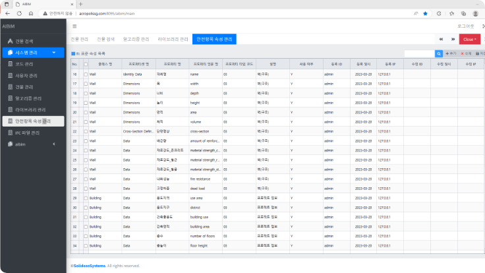The image size is (485, 273).
Task: Check the checkbox for row 16
Action: 84,75
